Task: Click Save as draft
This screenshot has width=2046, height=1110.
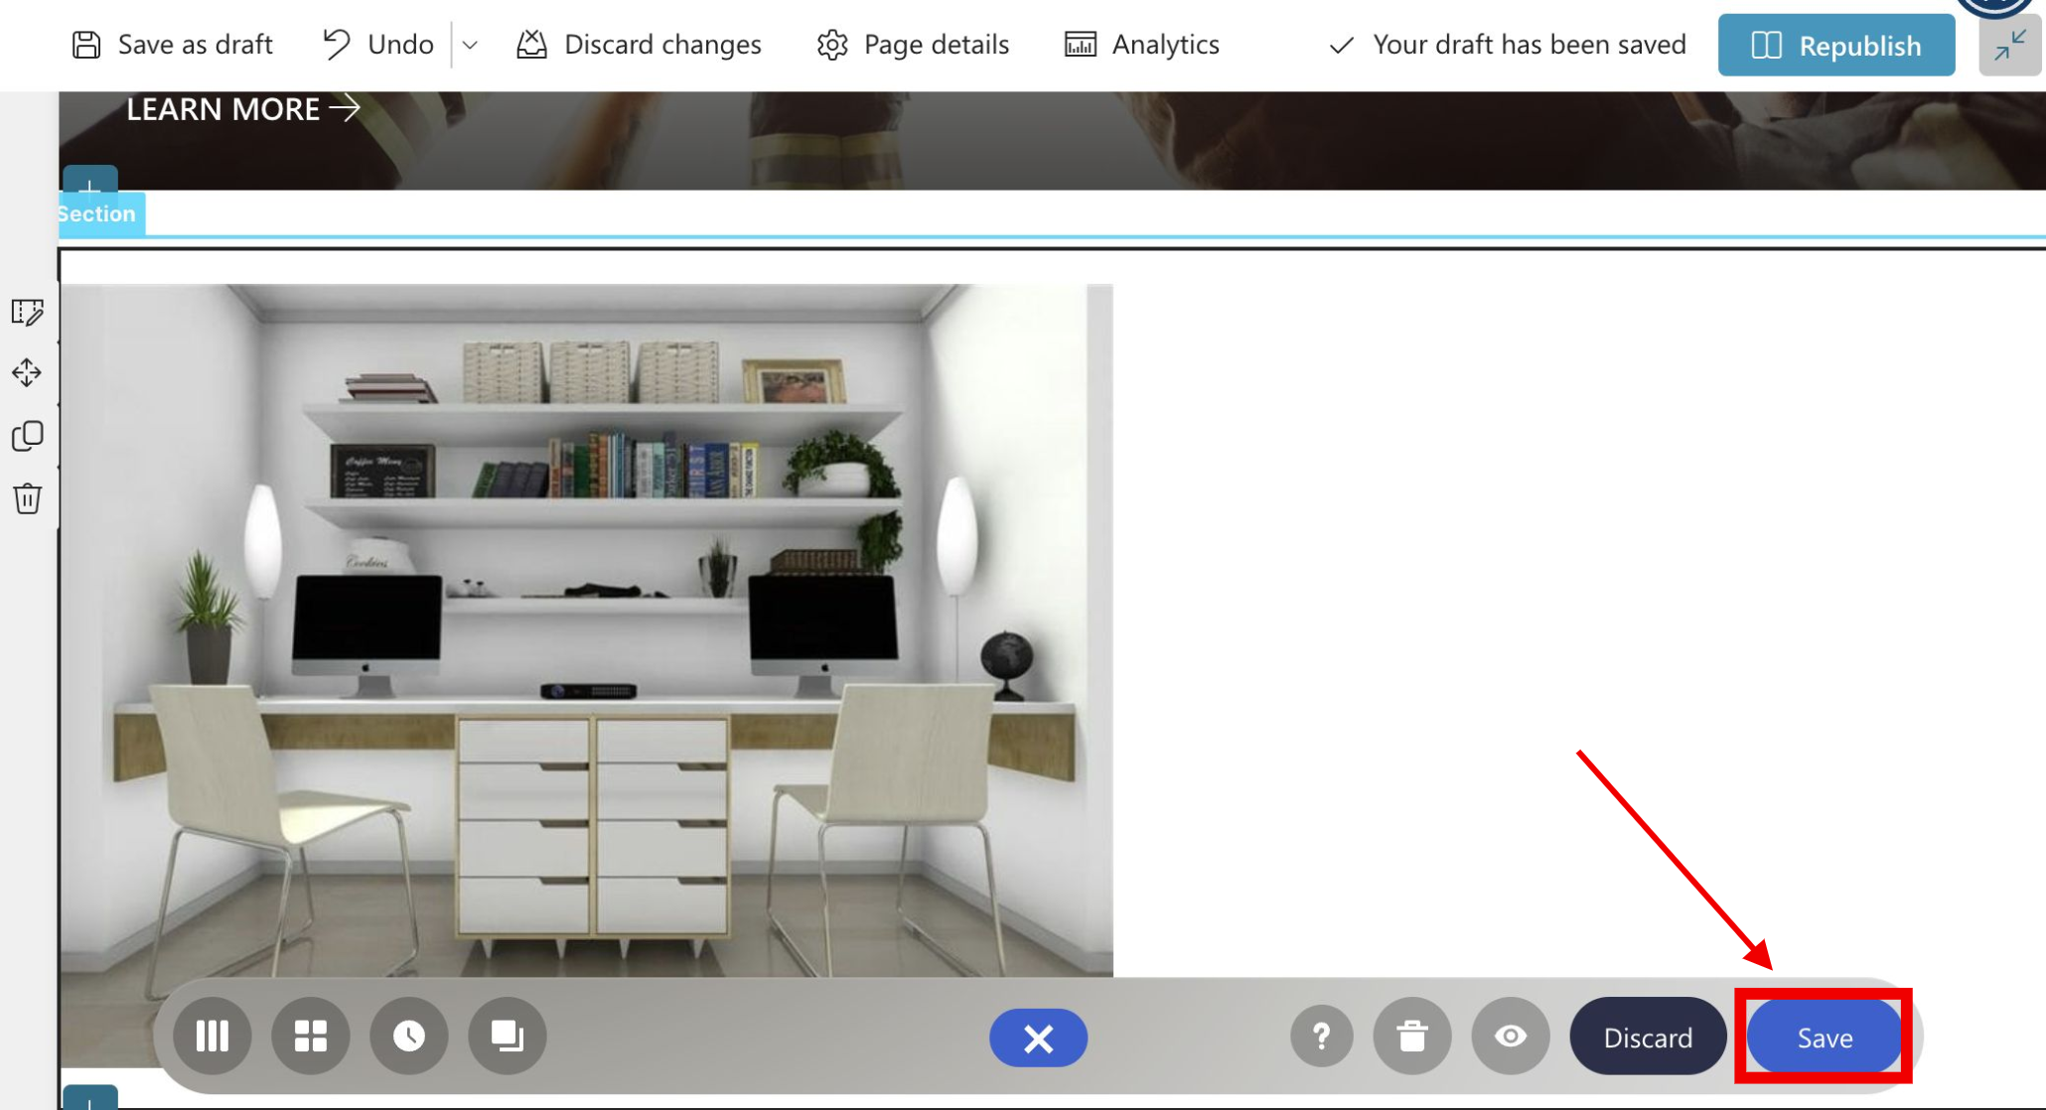Action: 173,45
